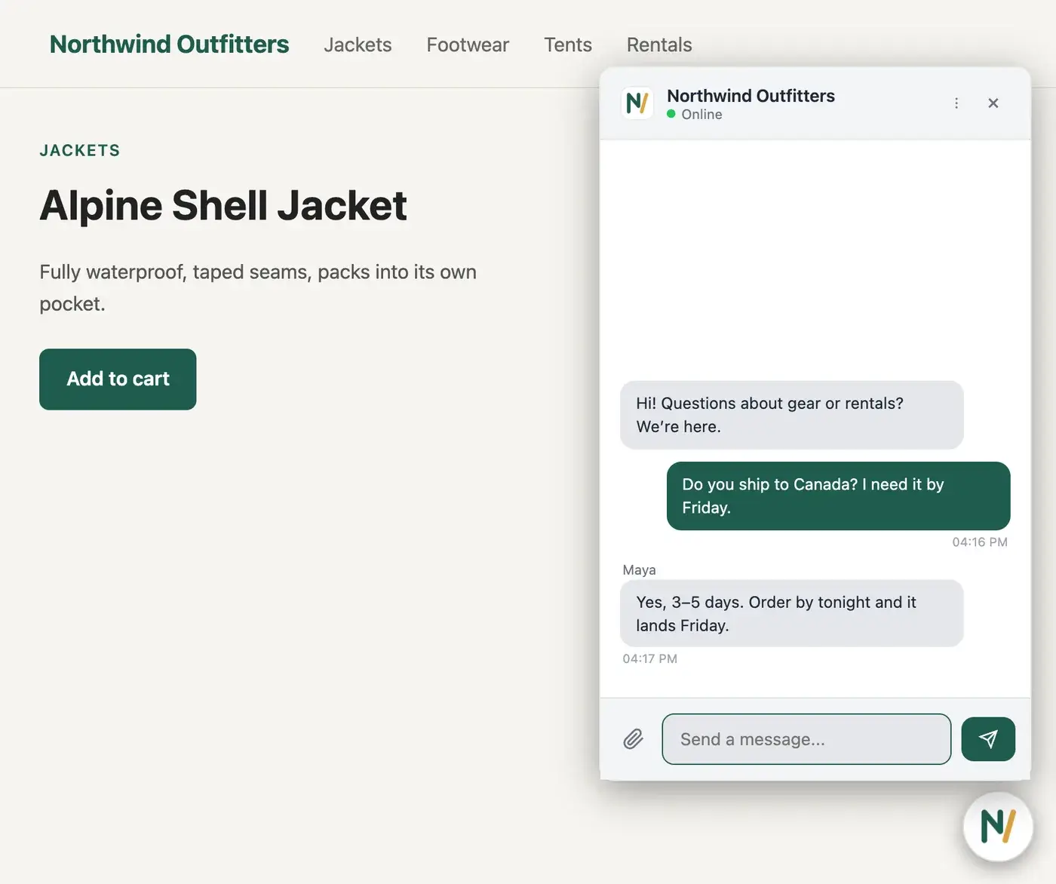This screenshot has height=884, width=1056.
Task: Click the 'Fully waterproof, taped seams' product description
Action: (258, 287)
